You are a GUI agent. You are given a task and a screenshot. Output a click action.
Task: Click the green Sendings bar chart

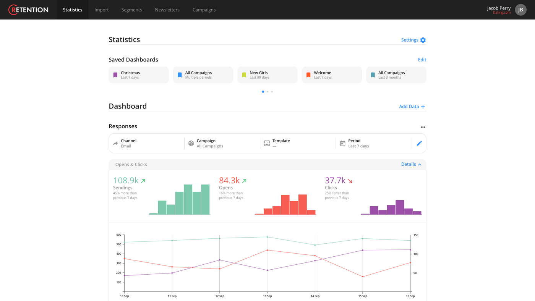[x=179, y=199]
